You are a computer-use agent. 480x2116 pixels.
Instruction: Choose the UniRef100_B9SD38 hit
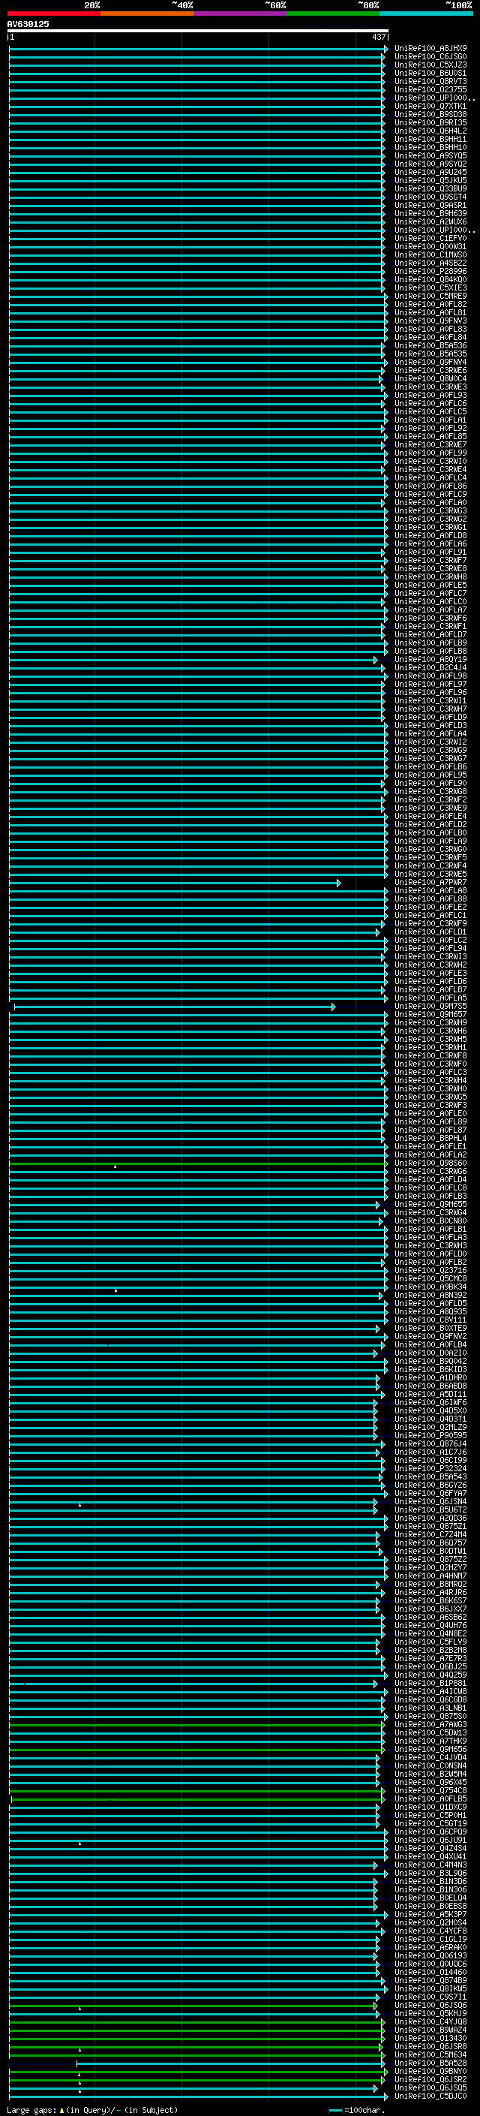point(430,114)
